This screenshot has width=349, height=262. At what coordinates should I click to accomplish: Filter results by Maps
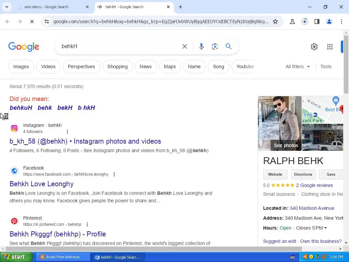click(x=170, y=67)
